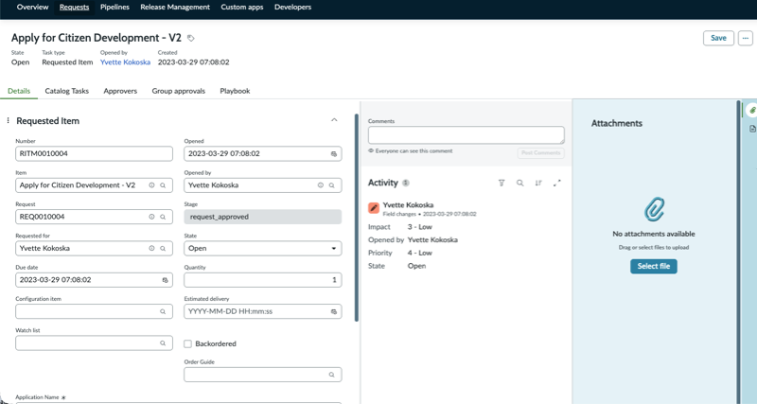Click the Watch list input field

(x=94, y=343)
